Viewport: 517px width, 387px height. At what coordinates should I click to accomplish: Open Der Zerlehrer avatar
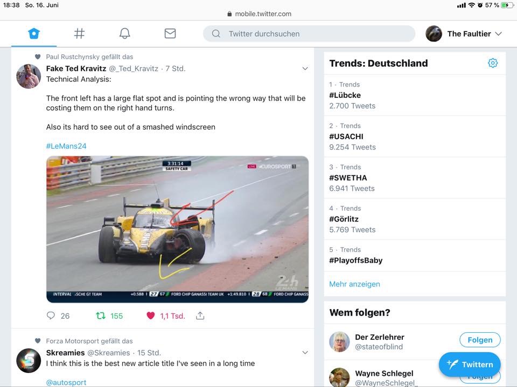[x=339, y=342]
